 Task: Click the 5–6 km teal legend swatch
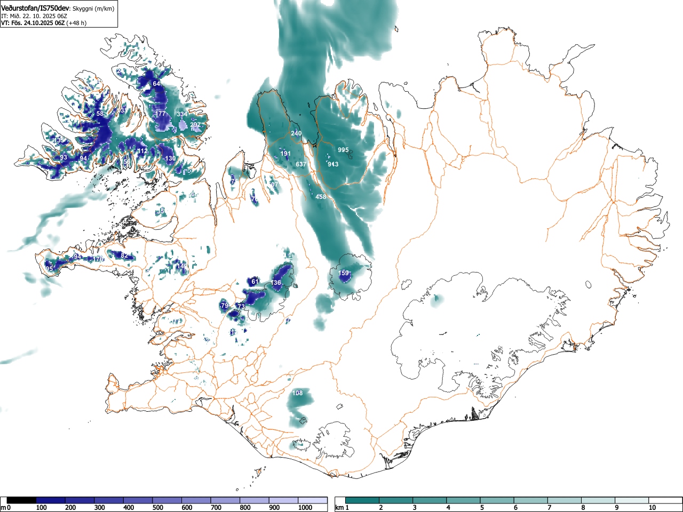[497, 500]
